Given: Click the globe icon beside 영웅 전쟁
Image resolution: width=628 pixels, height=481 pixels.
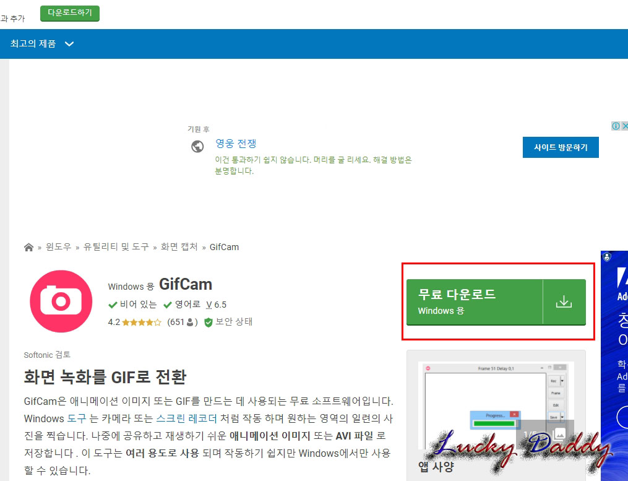Looking at the screenshot, I should [197, 146].
